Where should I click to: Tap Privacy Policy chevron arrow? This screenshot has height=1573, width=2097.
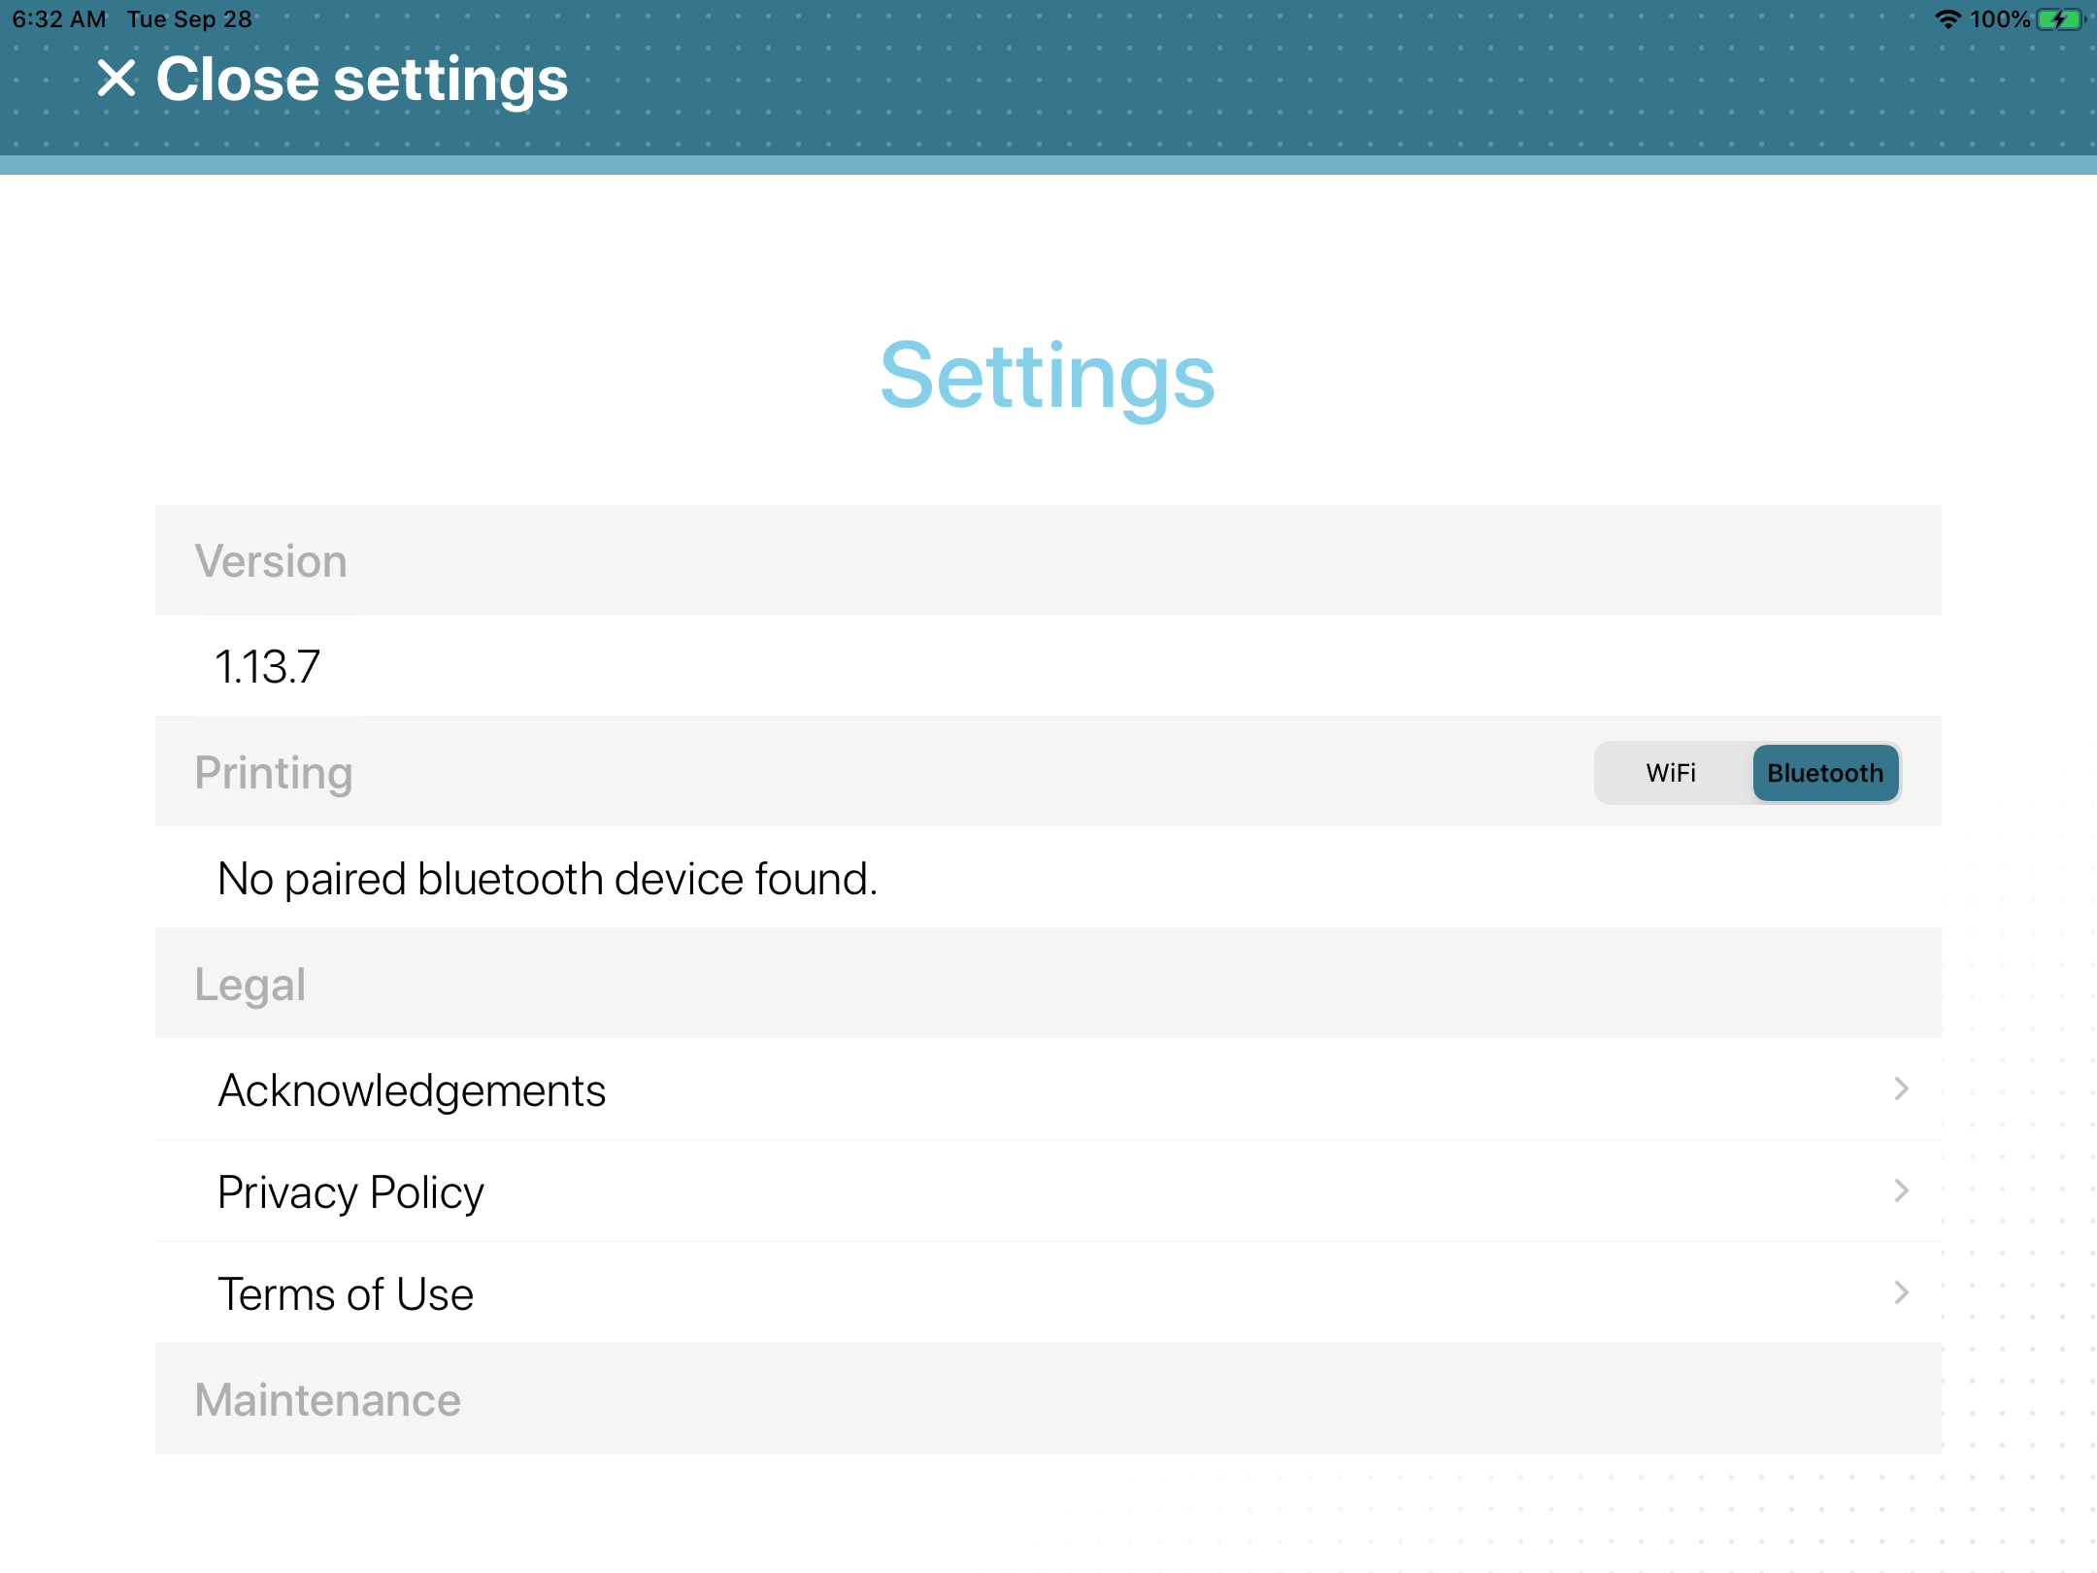tap(1902, 1191)
